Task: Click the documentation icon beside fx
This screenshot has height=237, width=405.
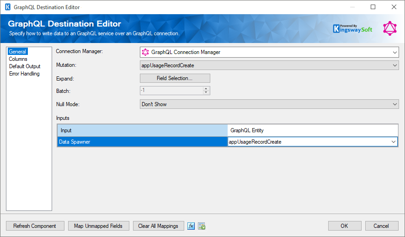Action: tap(202, 226)
